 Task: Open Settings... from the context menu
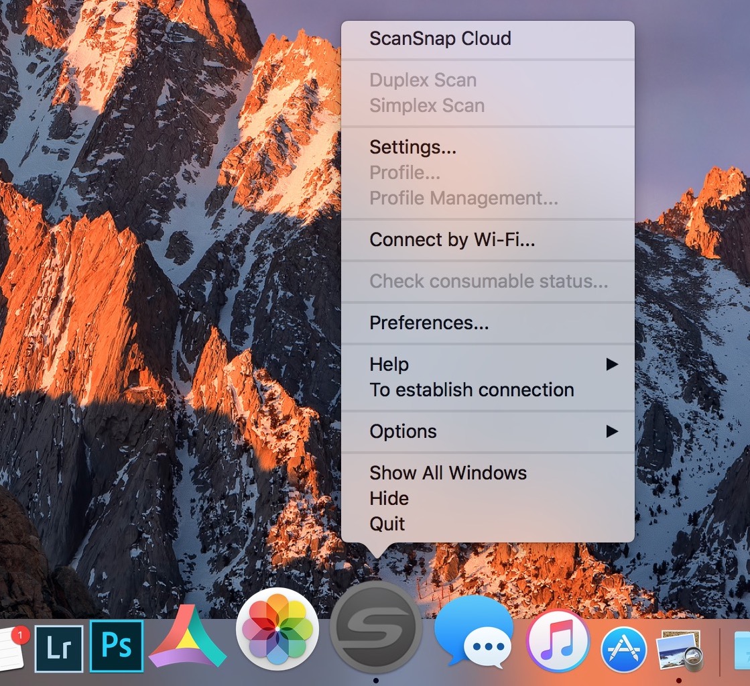(x=488, y=147)
